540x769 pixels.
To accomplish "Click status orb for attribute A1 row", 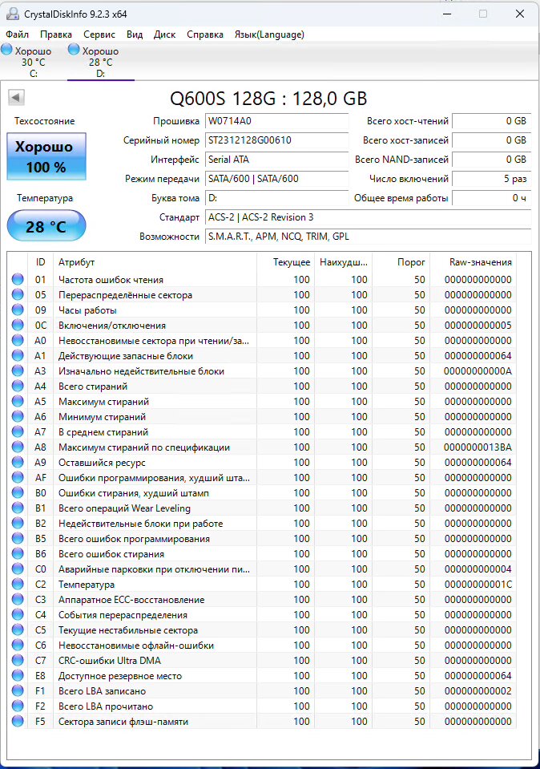I will 18,355.
